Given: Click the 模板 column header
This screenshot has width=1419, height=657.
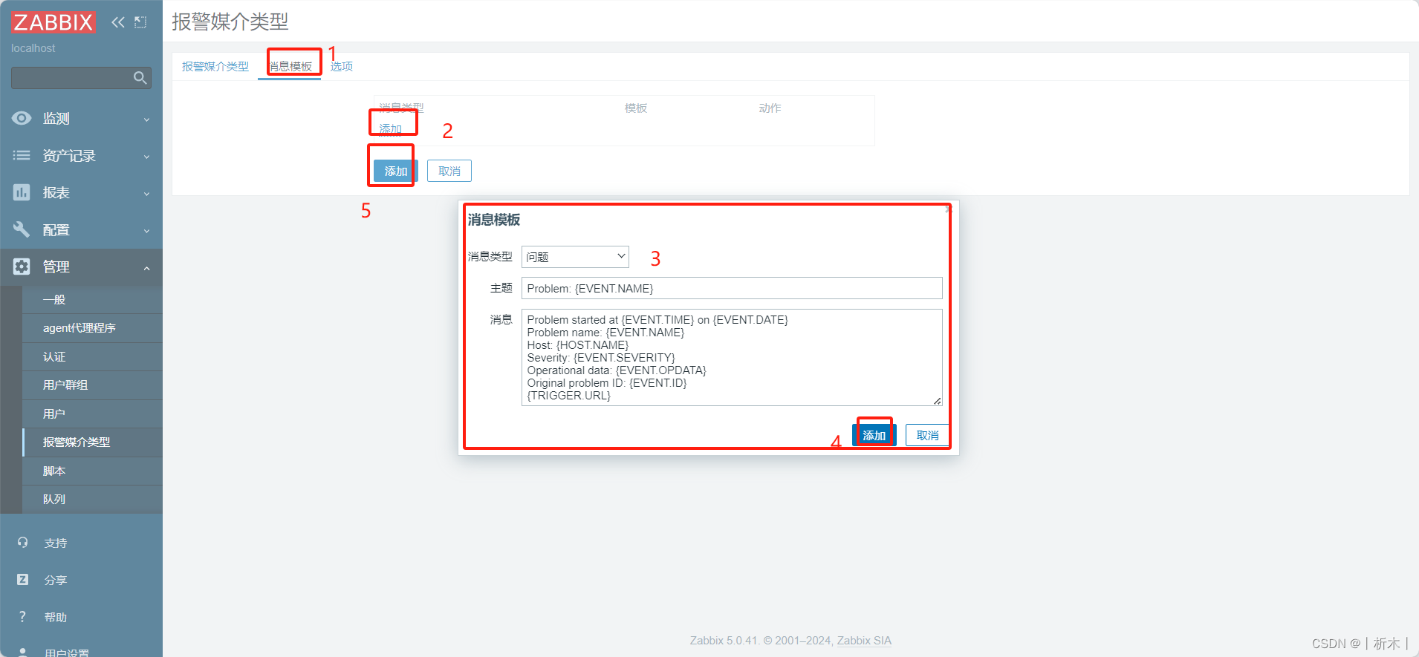Looking at the screenshot, I should click(636, 108).
